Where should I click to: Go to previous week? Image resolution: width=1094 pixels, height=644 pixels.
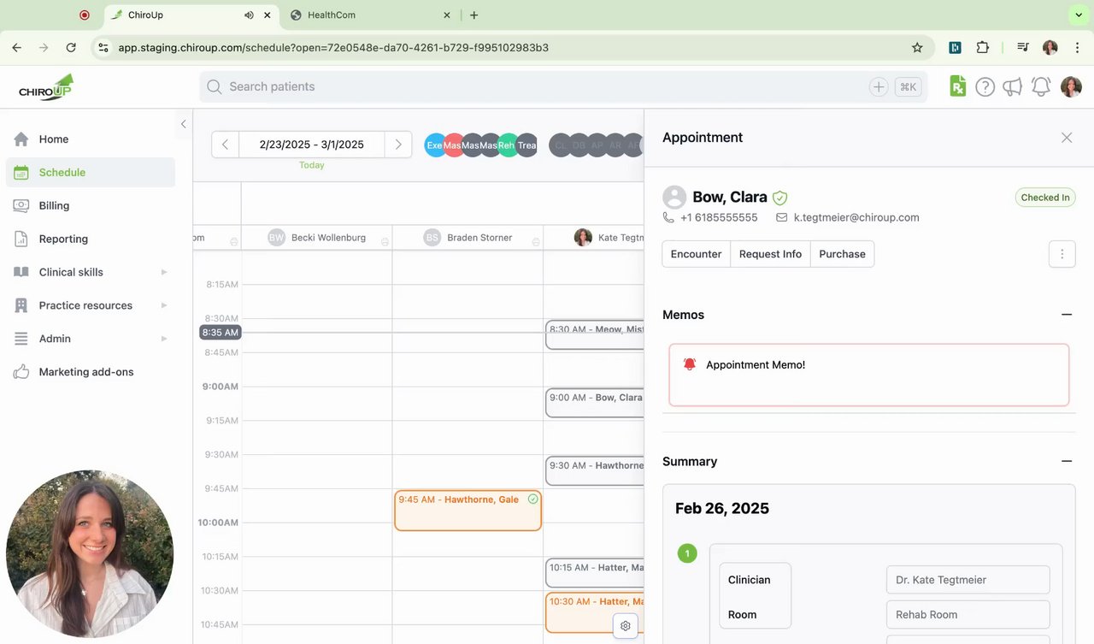pyautogui.click(x=225, y=145)
